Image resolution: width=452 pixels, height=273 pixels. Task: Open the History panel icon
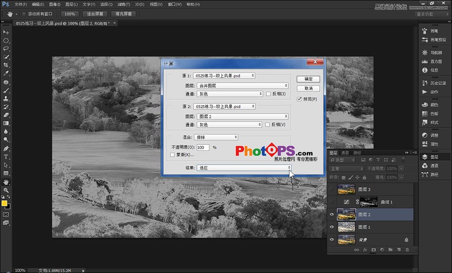425,83
